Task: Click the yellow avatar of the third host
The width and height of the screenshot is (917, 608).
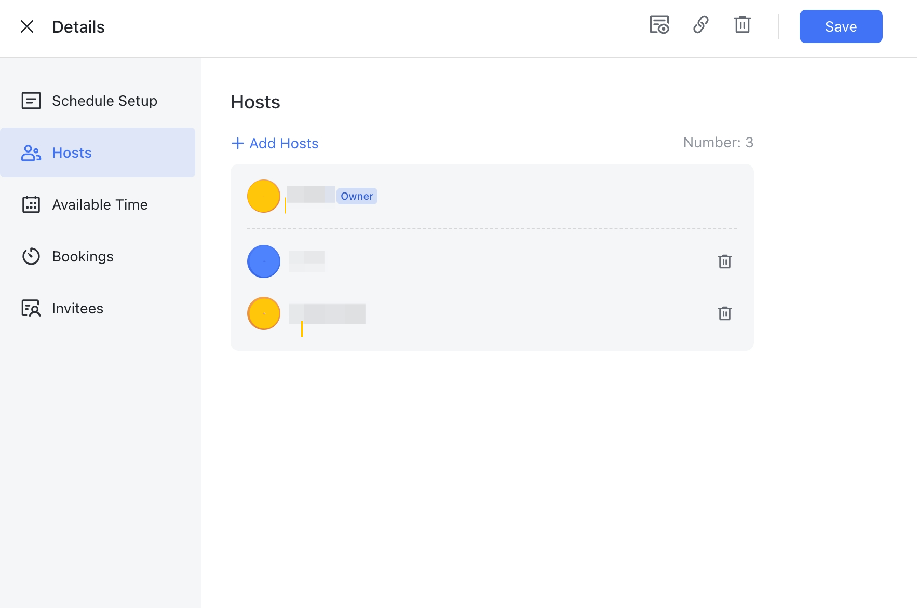Action: (x=263, y=313)
